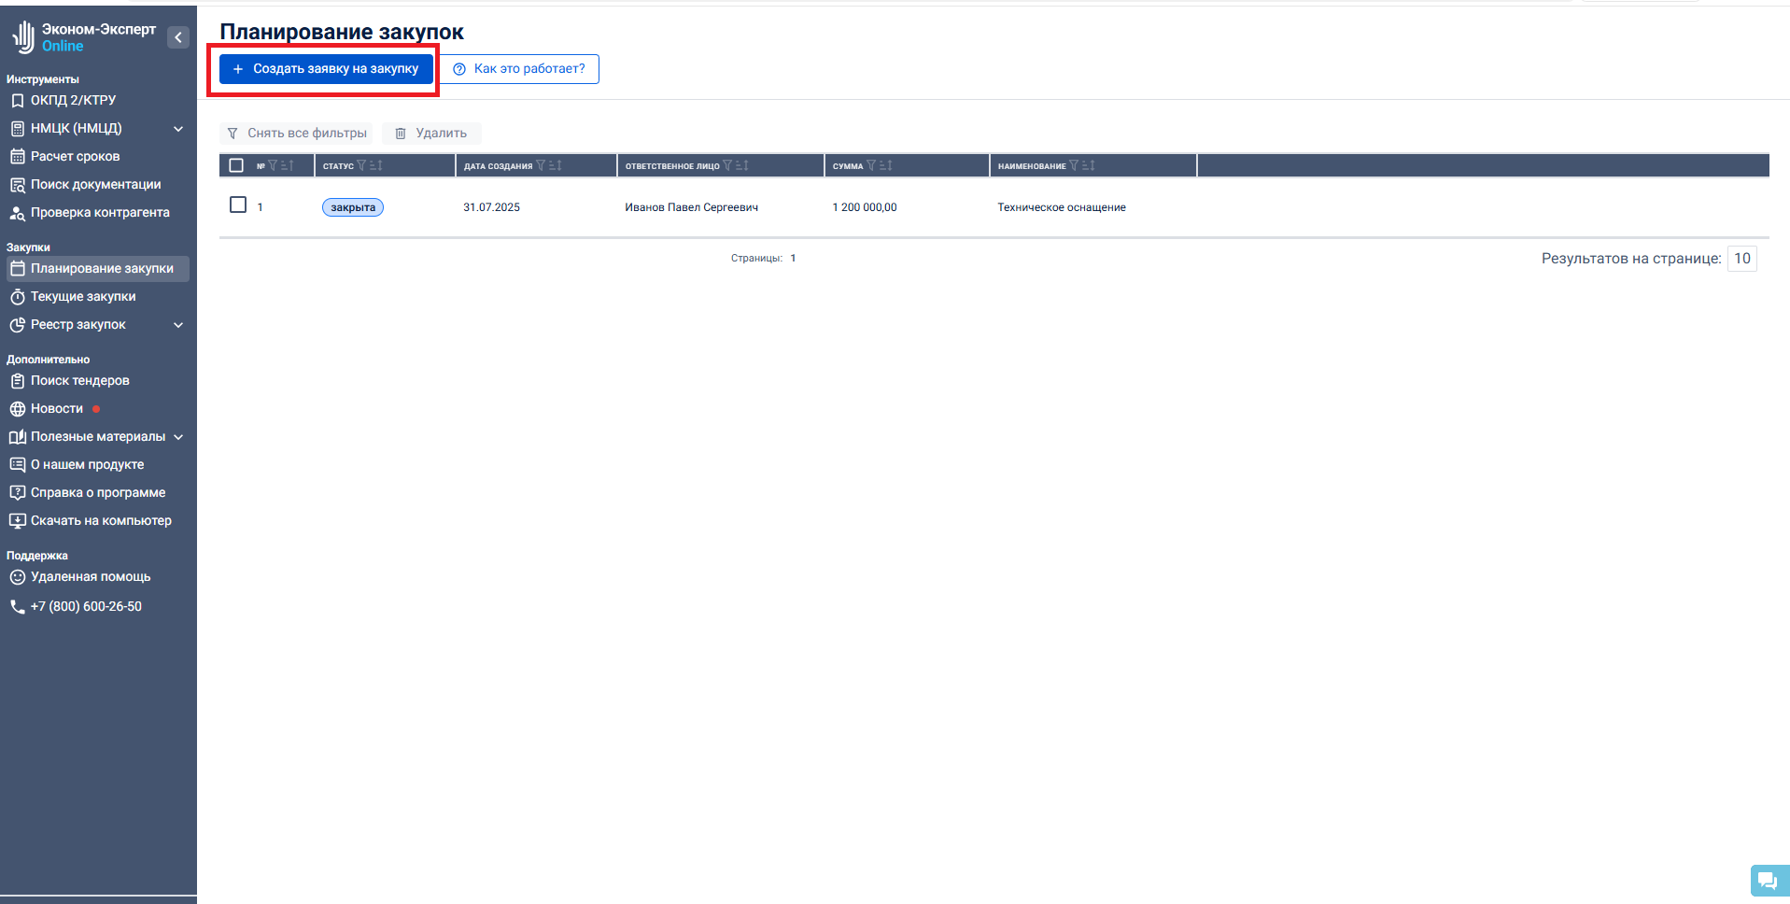Click Снять все фильтры button
1790x904 pixels.
(297, 134)
